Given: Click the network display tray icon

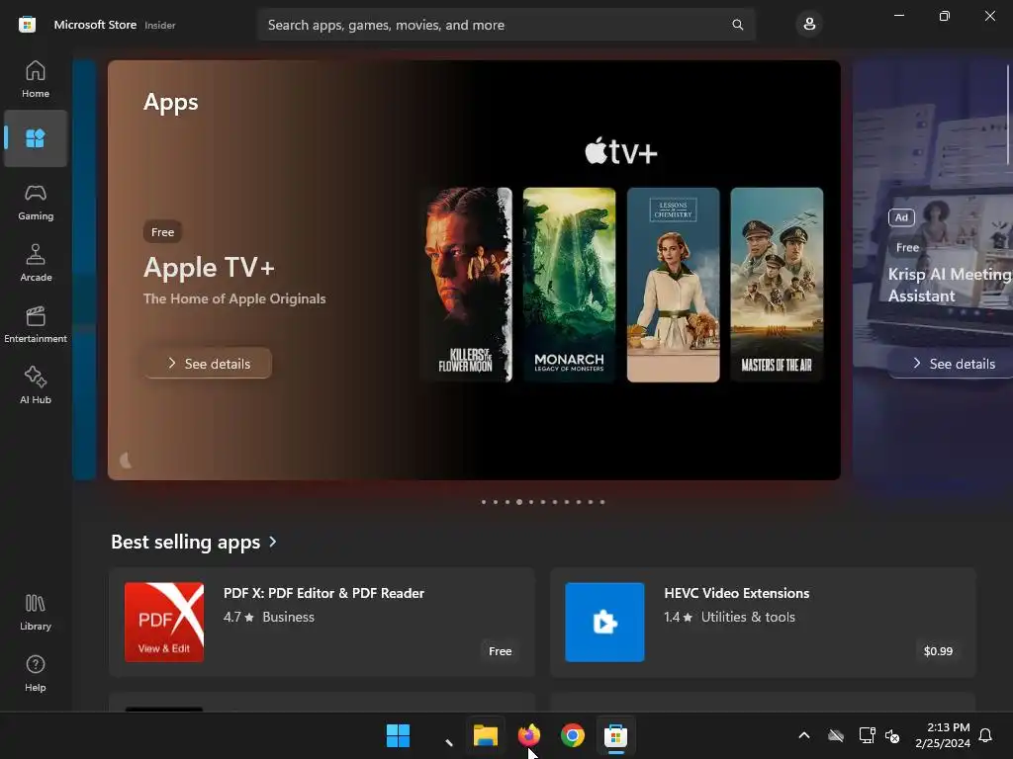Looking at the screenshot, I should pyautogui.click(x=867, y=735).
